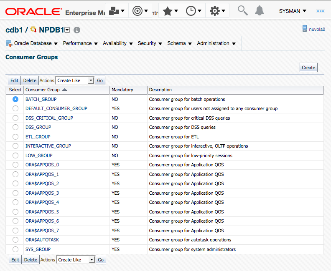This screenshot has height=271, width=331.
Task: Open the ETL_GROUP link
Action: pyautogui.click(x=38, y=137)
